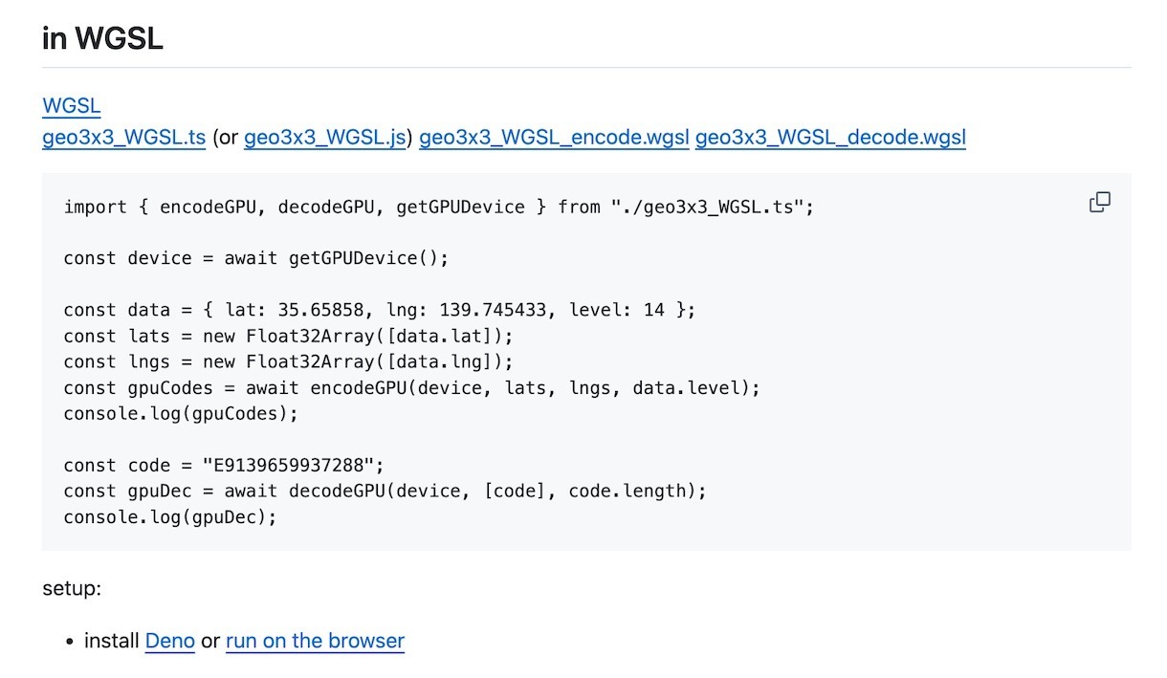The width and height of the screenshot is (1167, 678).
Task: Click the import statement line in the code
Action: click(438, 207)
